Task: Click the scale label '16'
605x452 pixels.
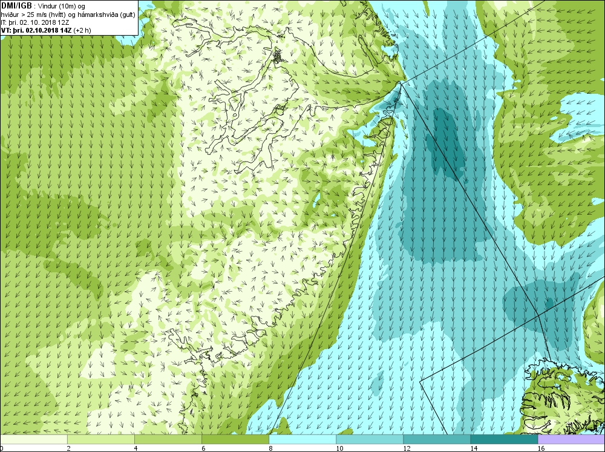Action: 541,448
